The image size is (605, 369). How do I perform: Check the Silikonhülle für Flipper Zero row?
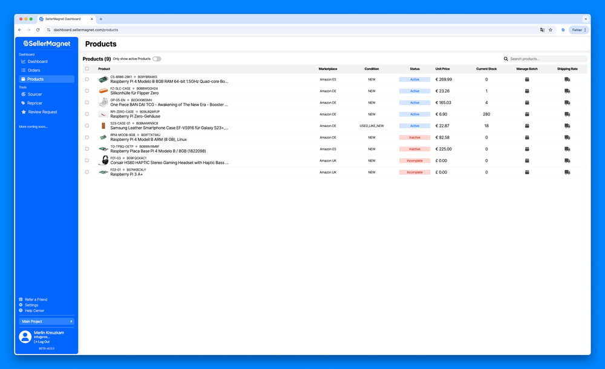click(87, 91)
